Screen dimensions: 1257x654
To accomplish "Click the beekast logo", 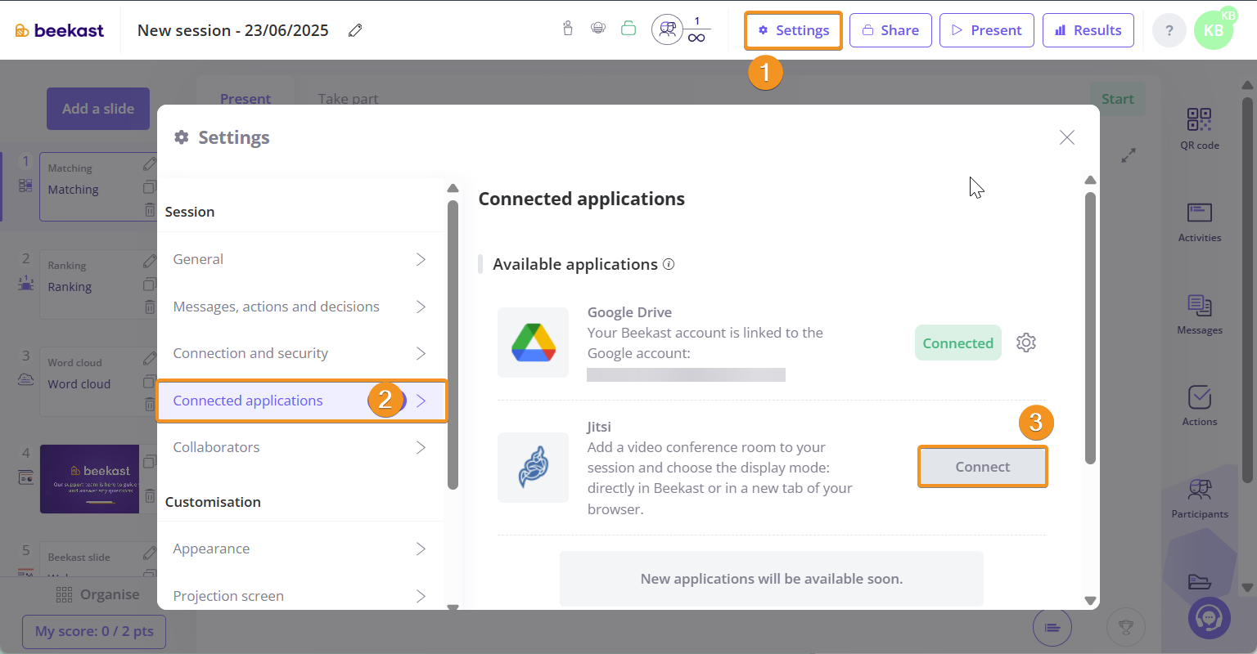I will [60, 30].
